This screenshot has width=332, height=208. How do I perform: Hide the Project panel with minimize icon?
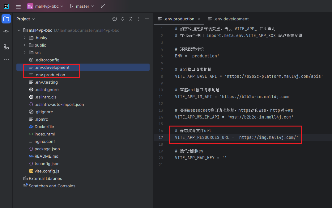point(147,19)
